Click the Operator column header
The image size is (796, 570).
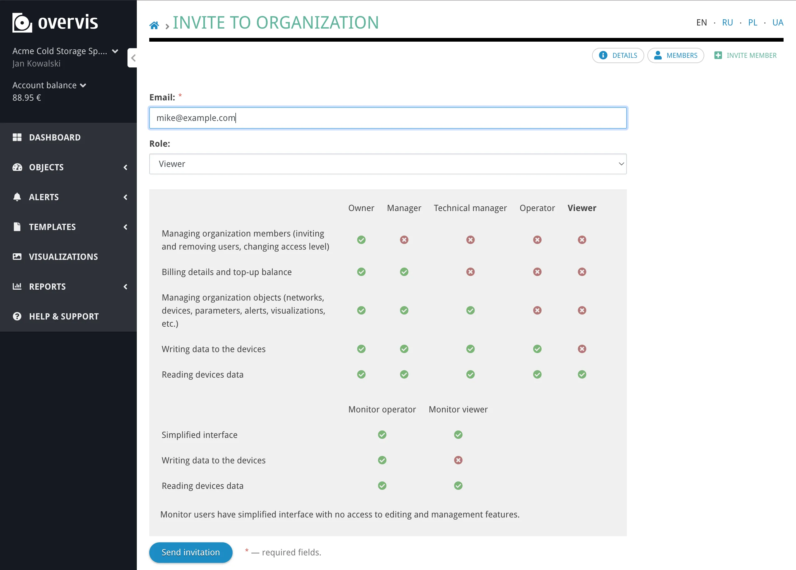pos(537,208)
